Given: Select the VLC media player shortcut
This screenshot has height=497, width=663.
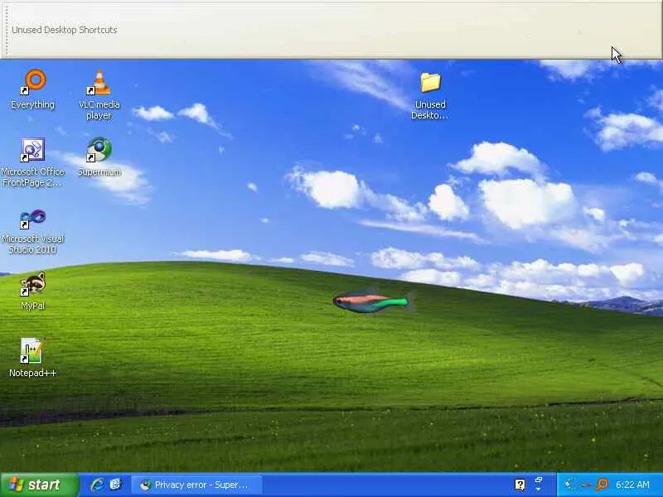Looking at the screenshot, I should pos(99,94).
